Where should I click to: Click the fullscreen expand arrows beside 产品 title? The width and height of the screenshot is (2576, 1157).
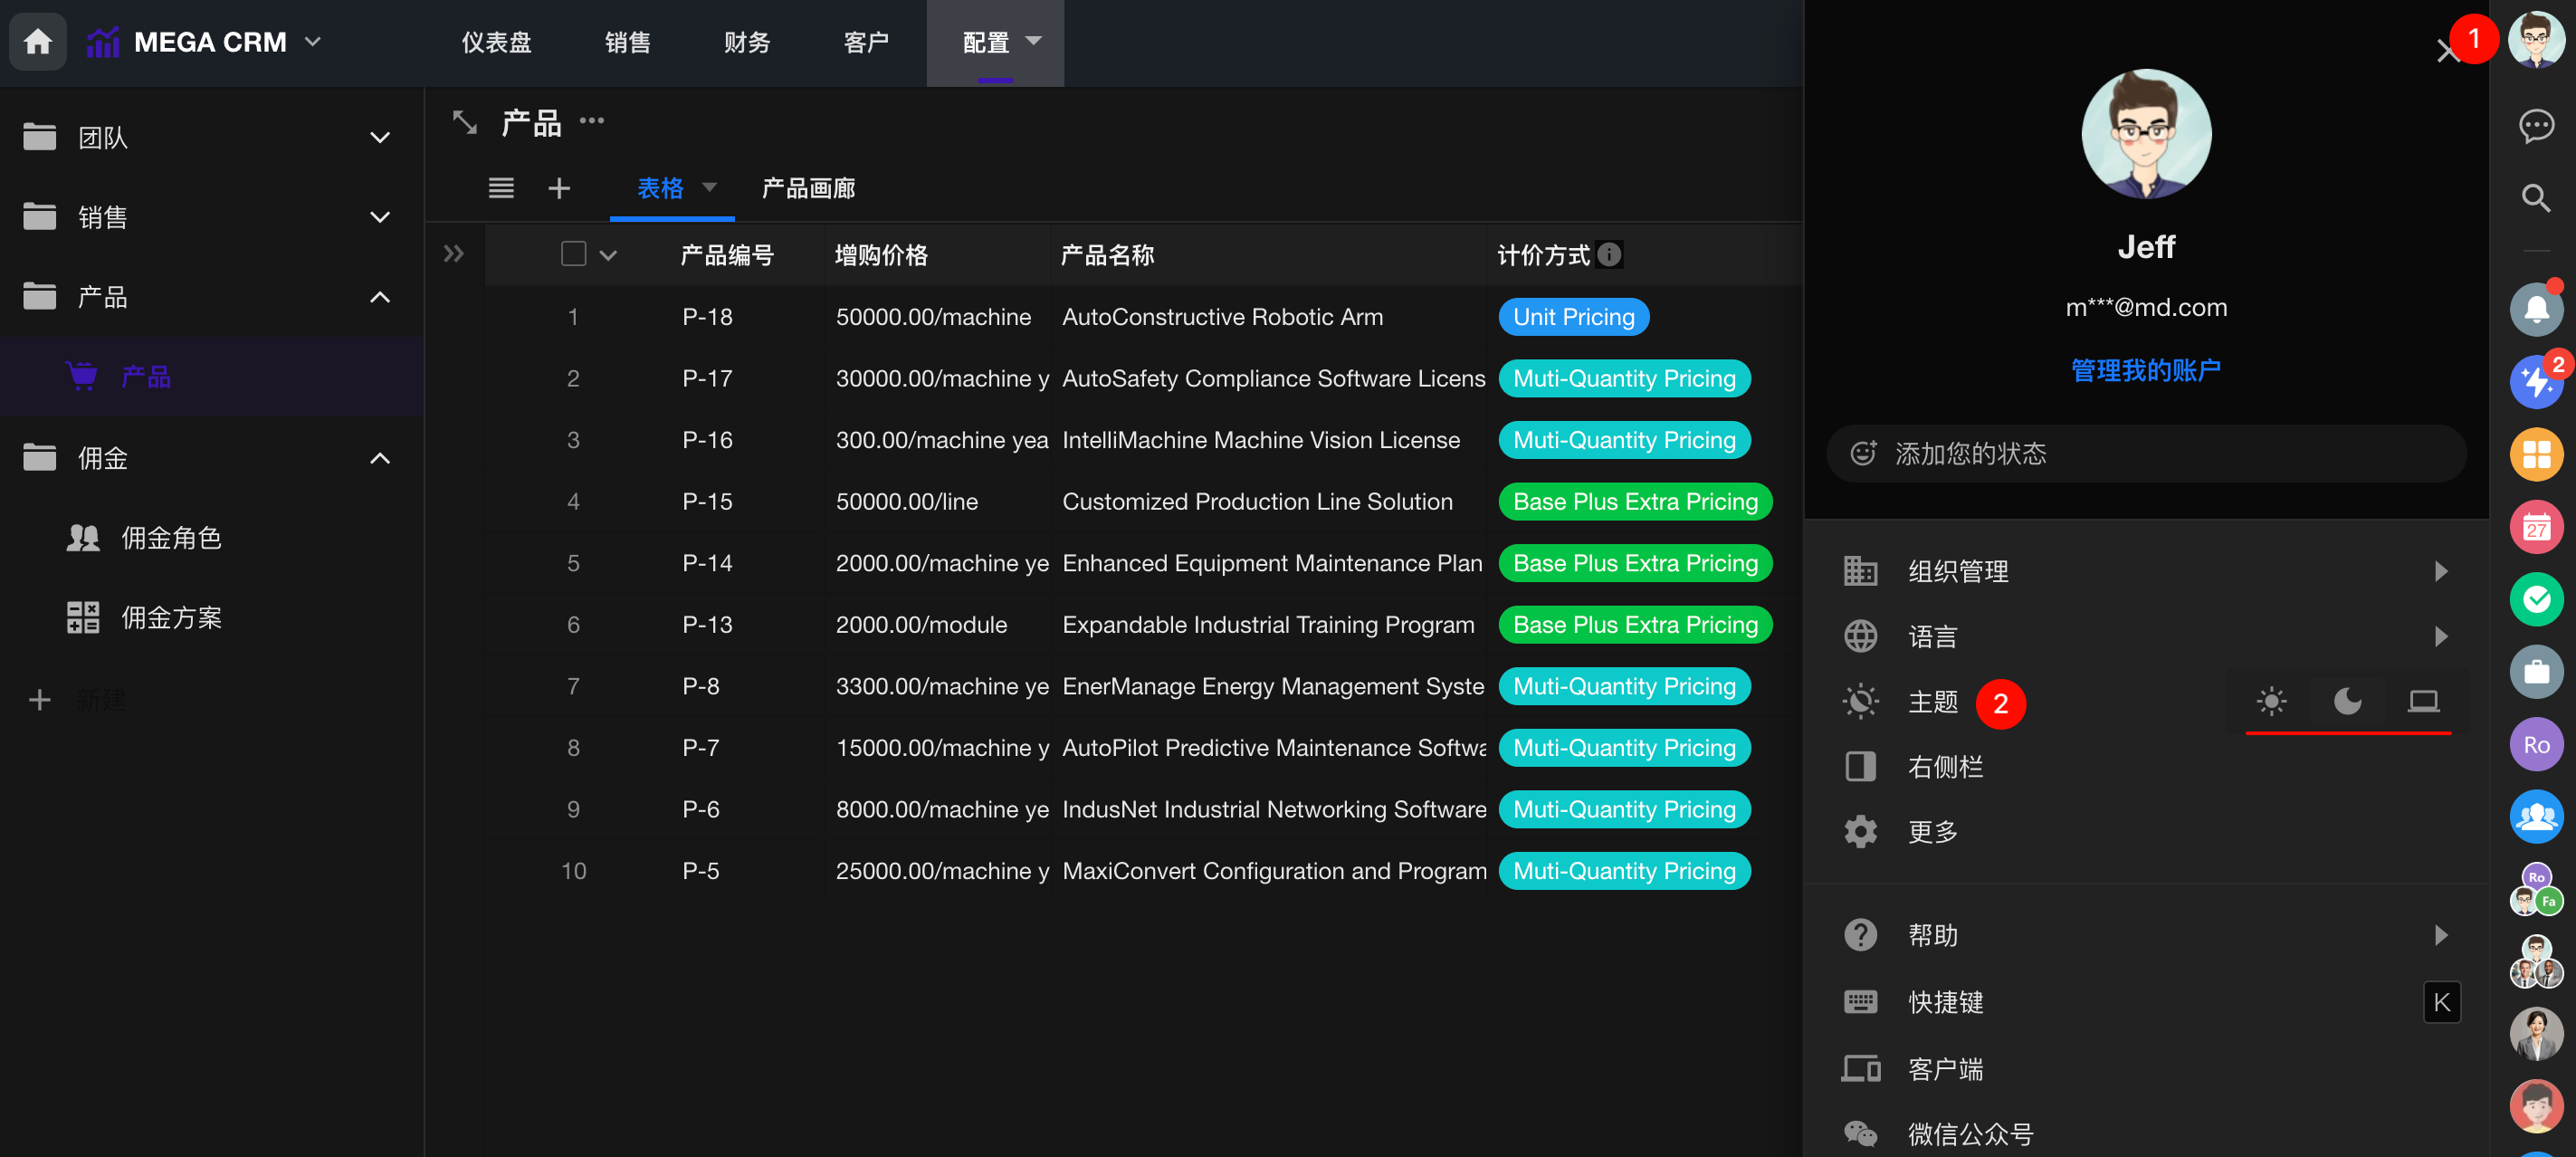465,122
